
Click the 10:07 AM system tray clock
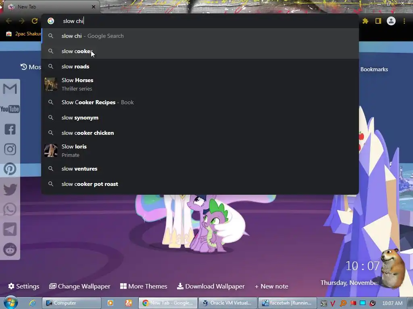pos(392,303)
